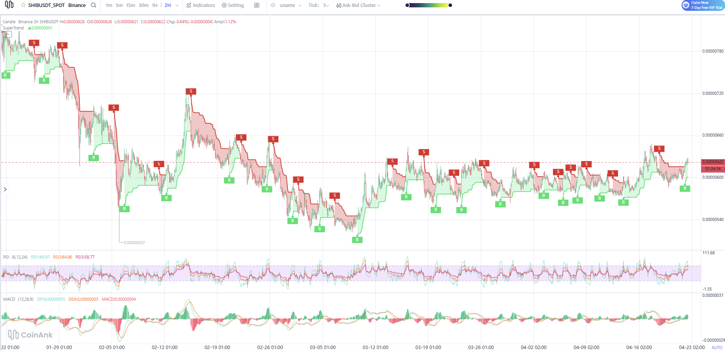
Task: Star SHIBUSDT_SPOT as favorite
Action: (23, 5)
